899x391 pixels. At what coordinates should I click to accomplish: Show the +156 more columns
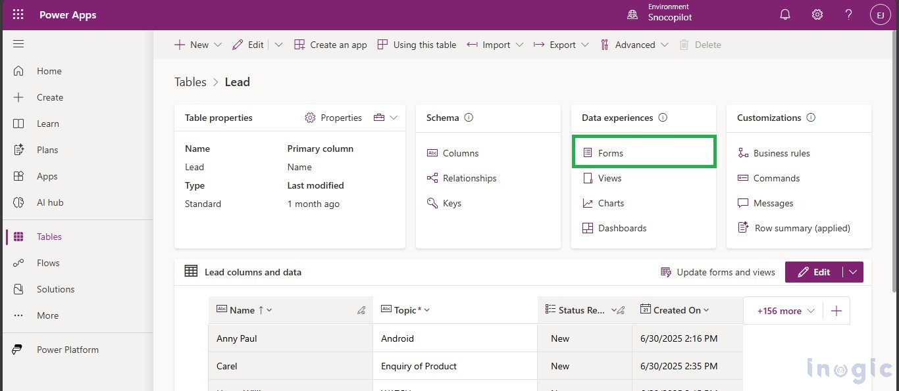[x=786, y=311]
